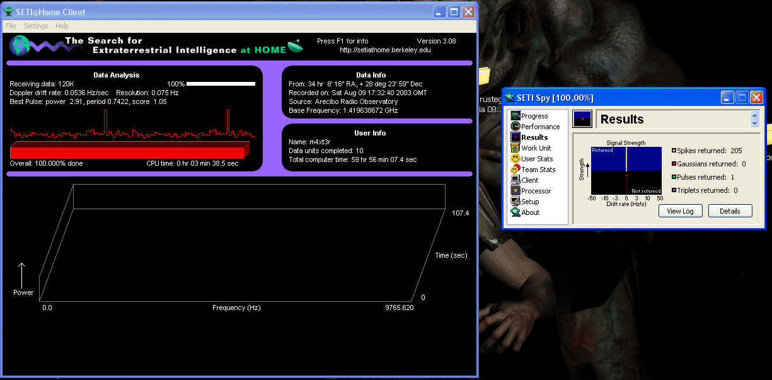Image resolution: width=772 pixels, height=380 pixels.
Task: Click the red overall progress bar
Action: coord(130,151)
